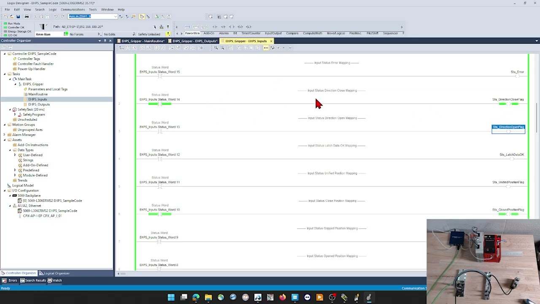Expand the User-Defined data types node
Viewport: 540px width, 304px height.
pos(15,155)
